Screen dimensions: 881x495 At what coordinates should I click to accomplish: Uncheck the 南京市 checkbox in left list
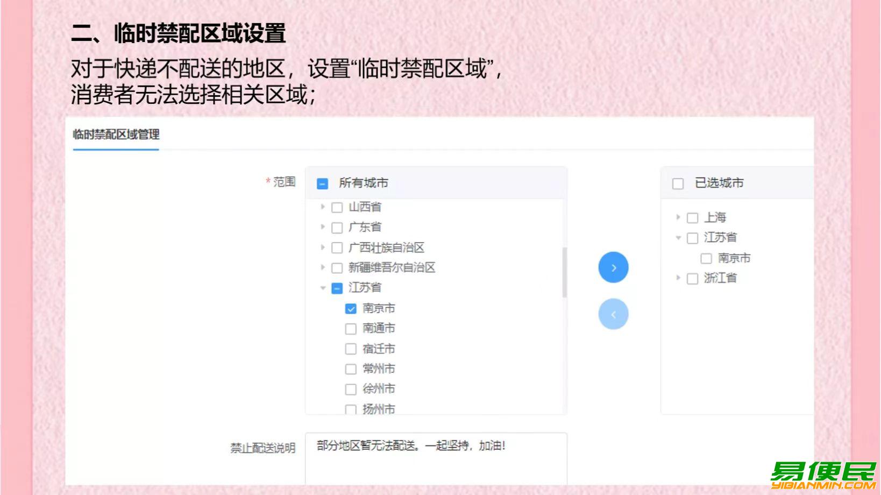(x=351, y=309)
